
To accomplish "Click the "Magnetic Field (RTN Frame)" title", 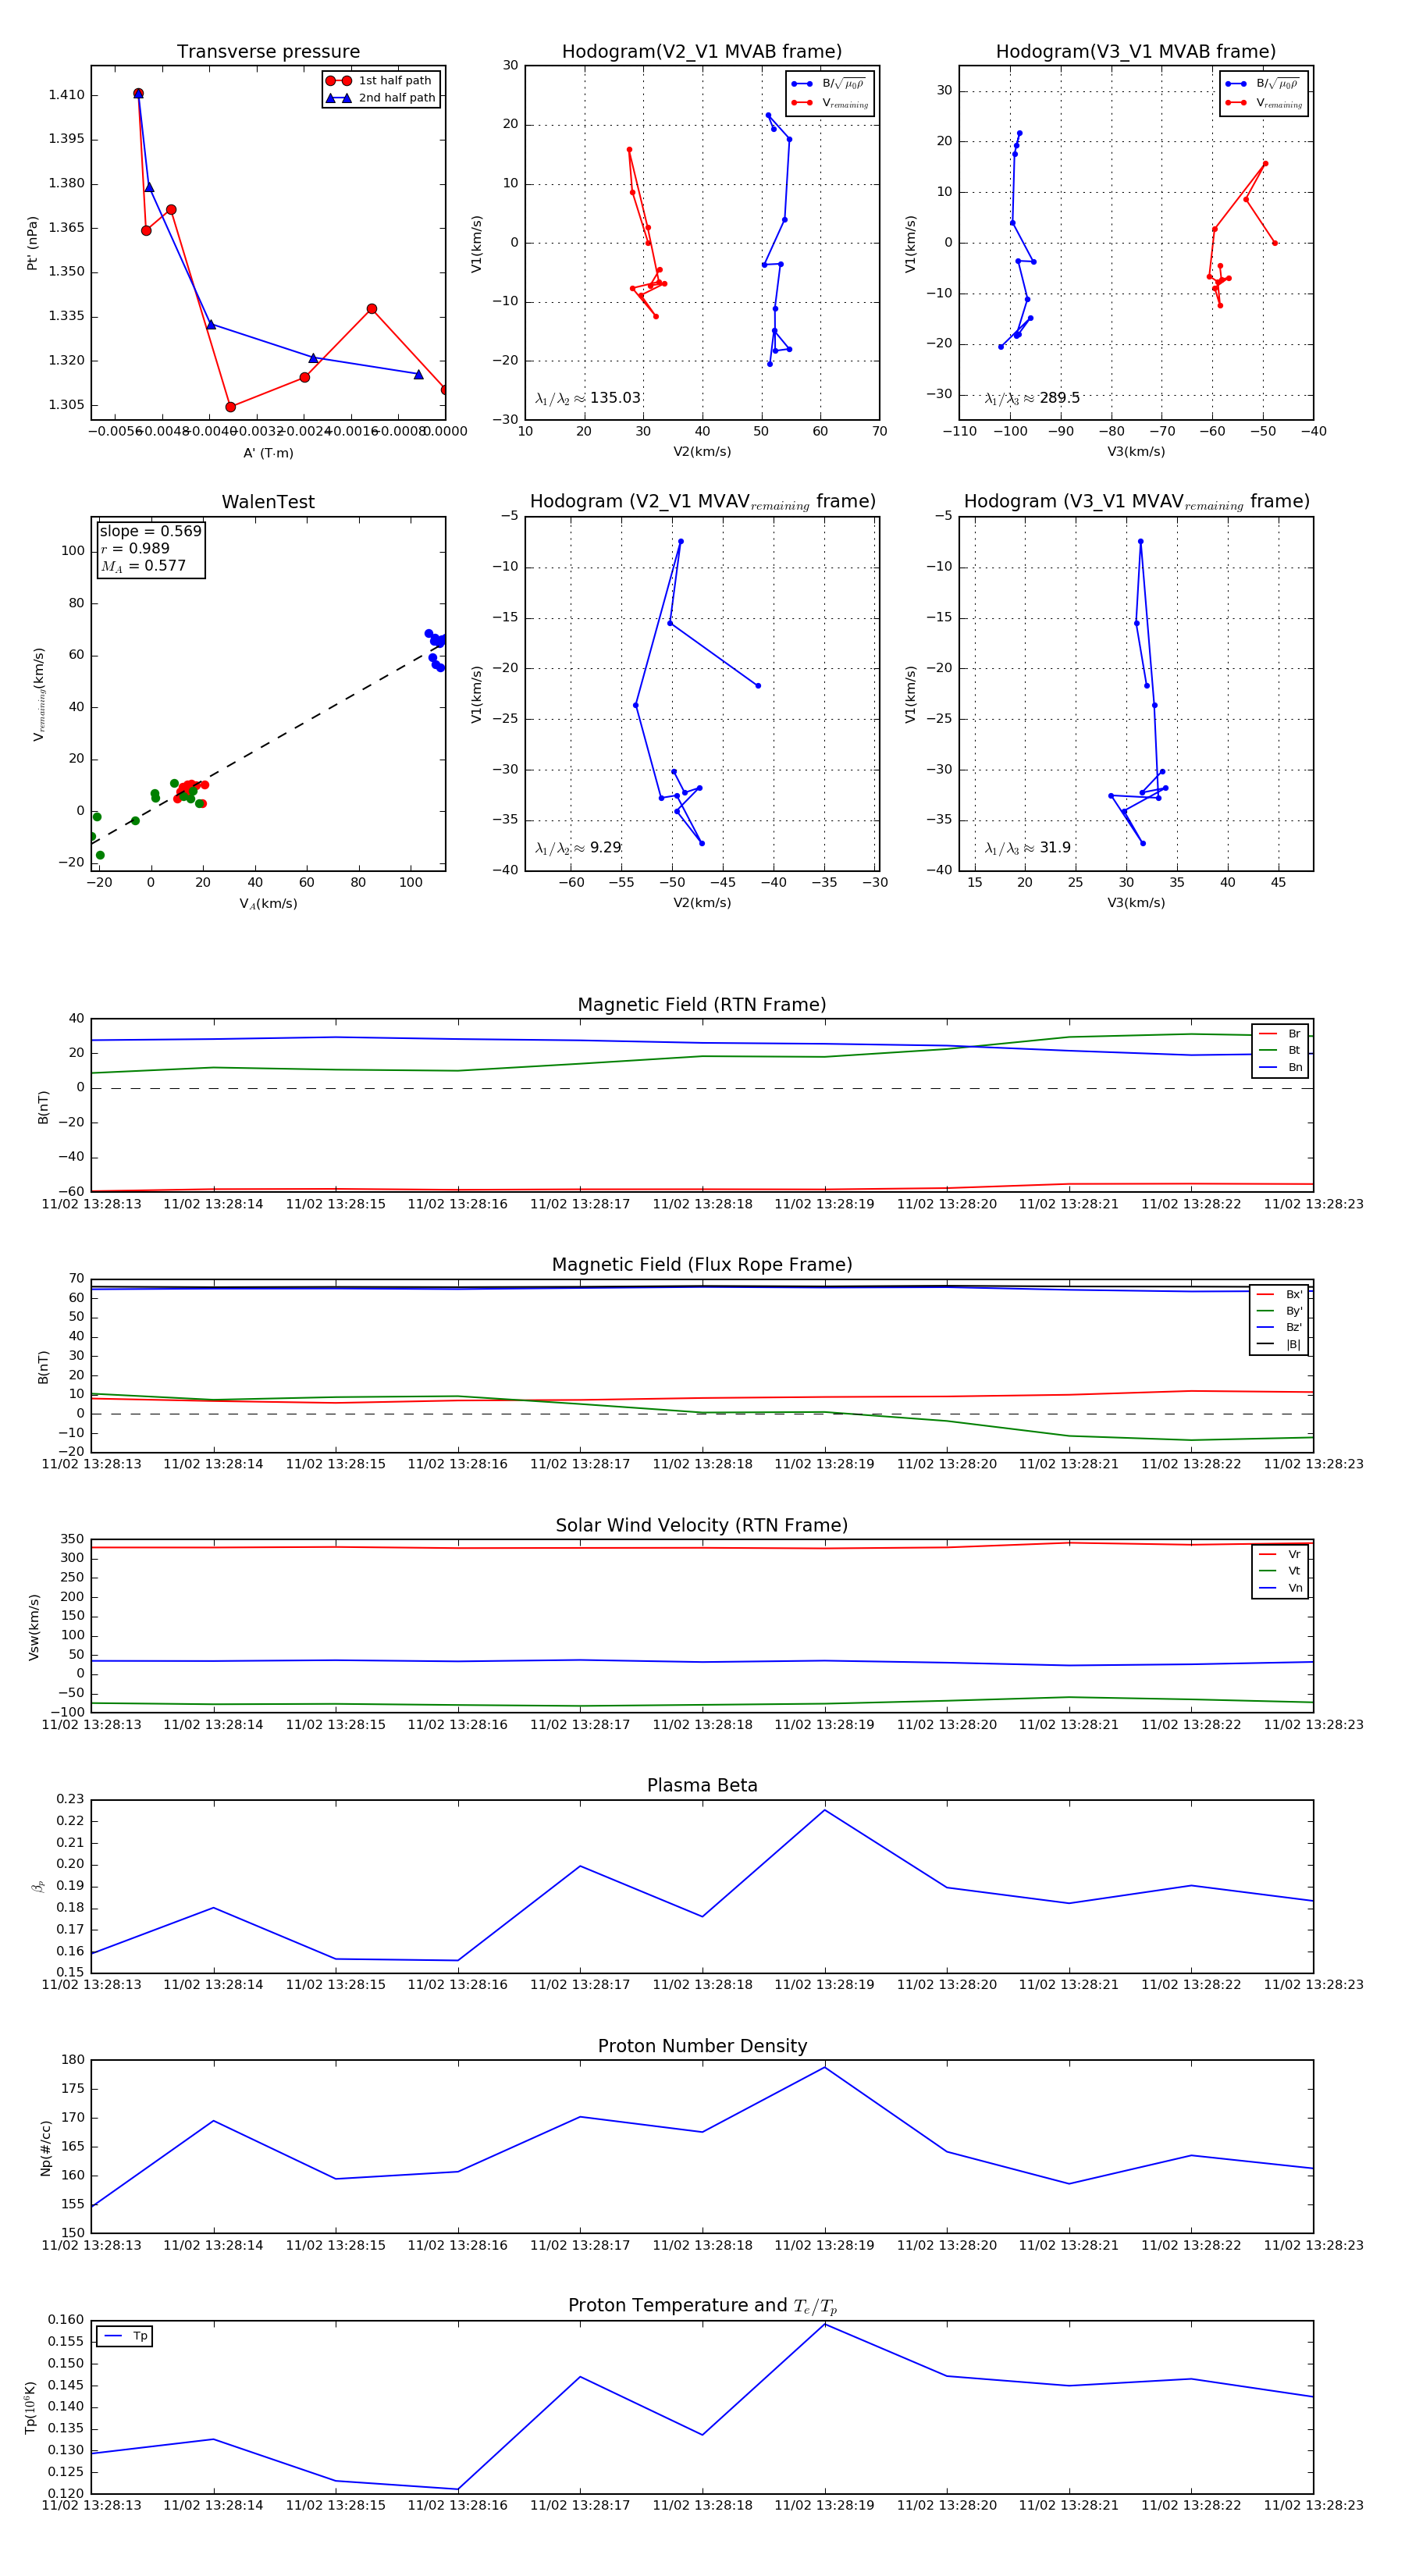I will (702, 1004).
